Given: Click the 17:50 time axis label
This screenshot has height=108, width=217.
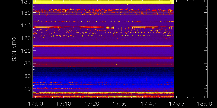Looking at the screenshot, I should (177, 104).
